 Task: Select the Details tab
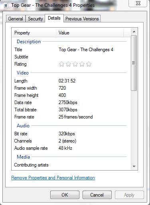pyautogui.click(x=54, y=18)
